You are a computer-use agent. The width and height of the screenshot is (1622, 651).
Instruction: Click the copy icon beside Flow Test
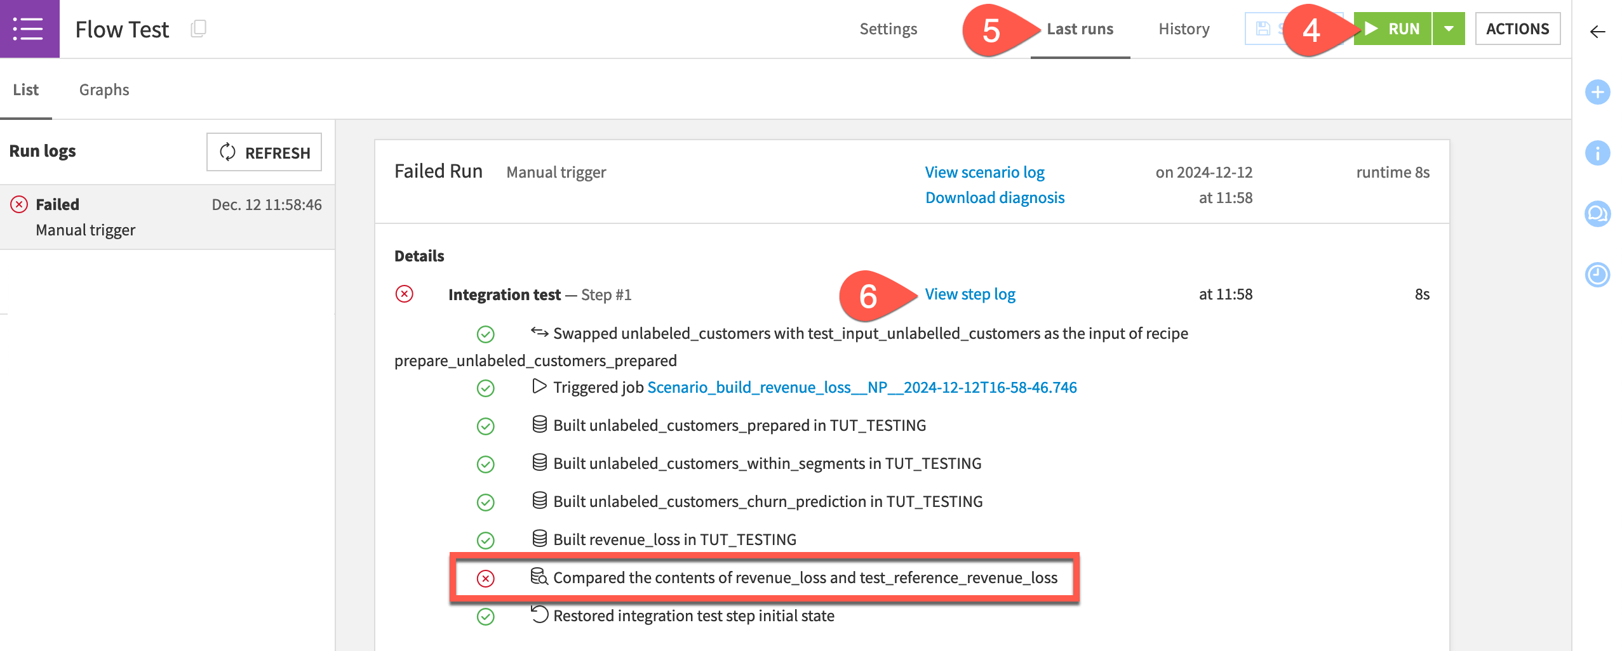(198, 29)
